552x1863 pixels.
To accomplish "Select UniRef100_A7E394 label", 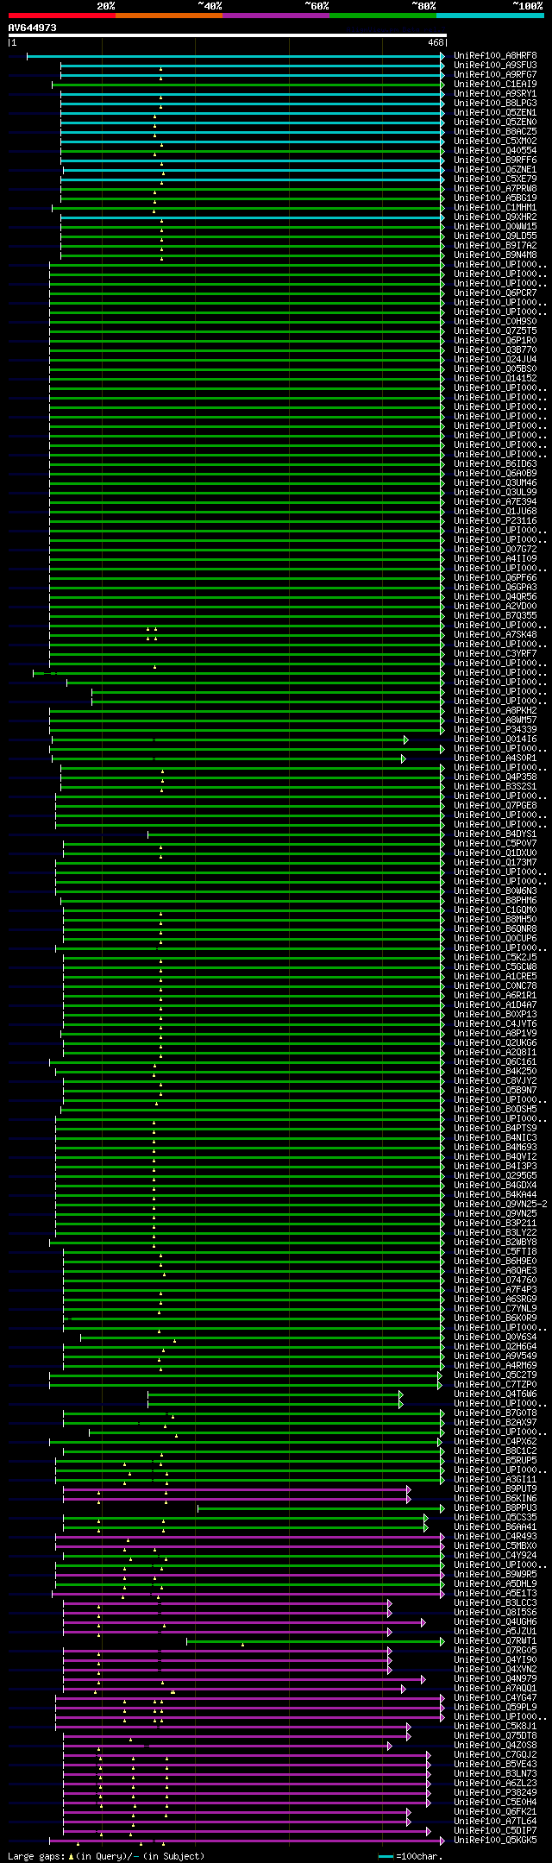I will pyautogui.click(x=495, y=502).
